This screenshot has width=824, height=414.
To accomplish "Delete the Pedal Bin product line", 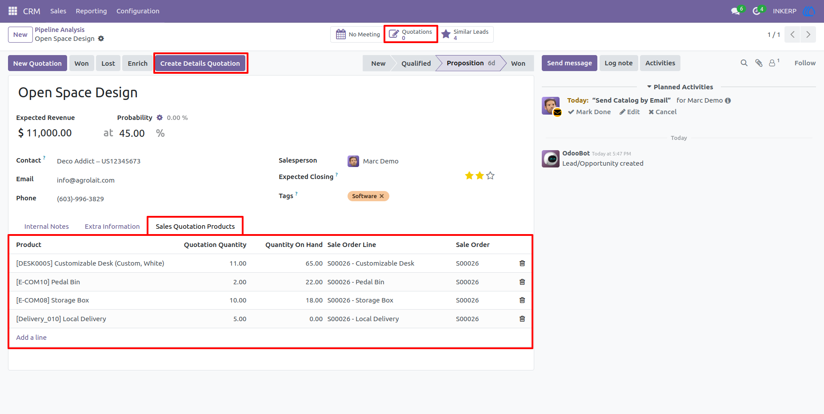I will coord(522,282).
